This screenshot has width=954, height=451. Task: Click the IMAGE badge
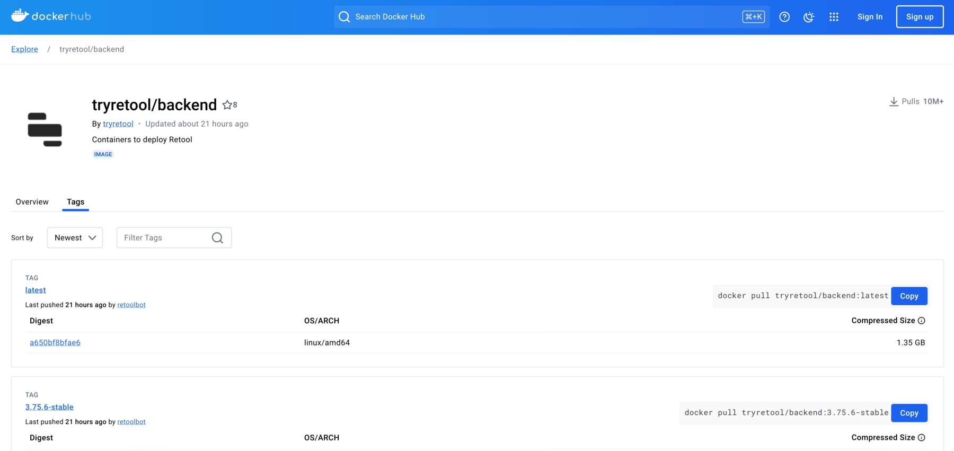click(x=103, y=155)
